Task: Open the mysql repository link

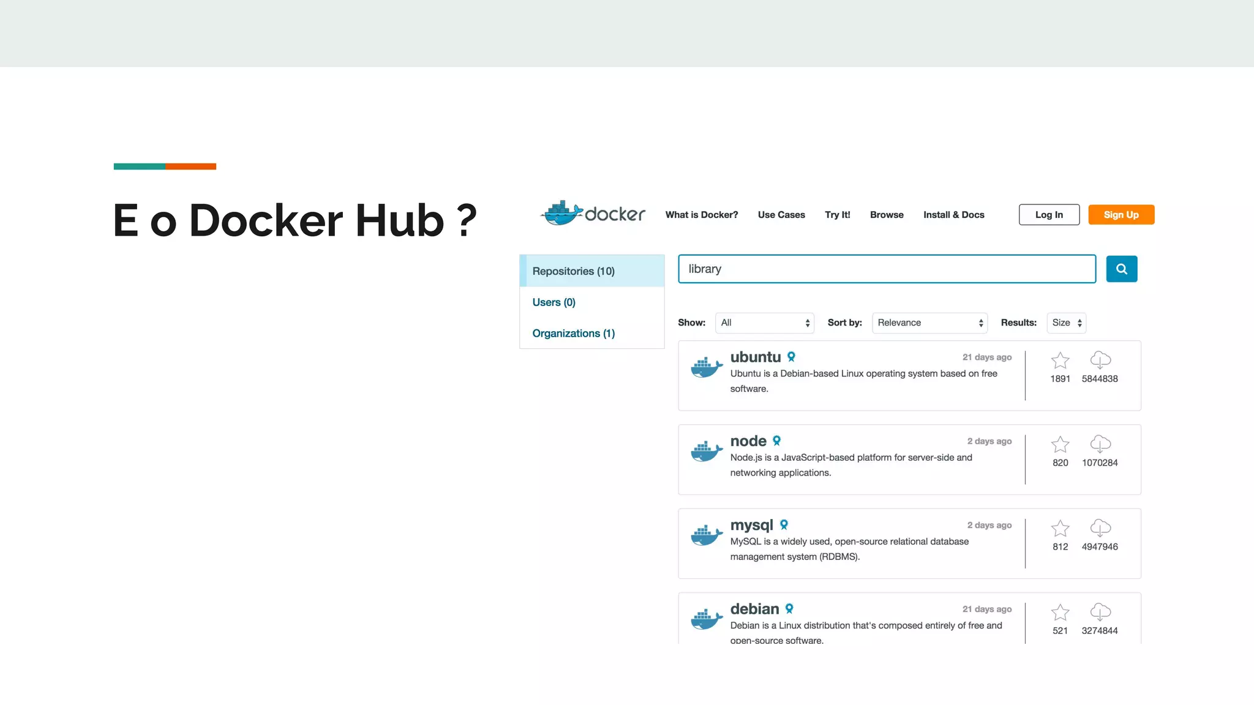Action: click(x=751, y=525)
